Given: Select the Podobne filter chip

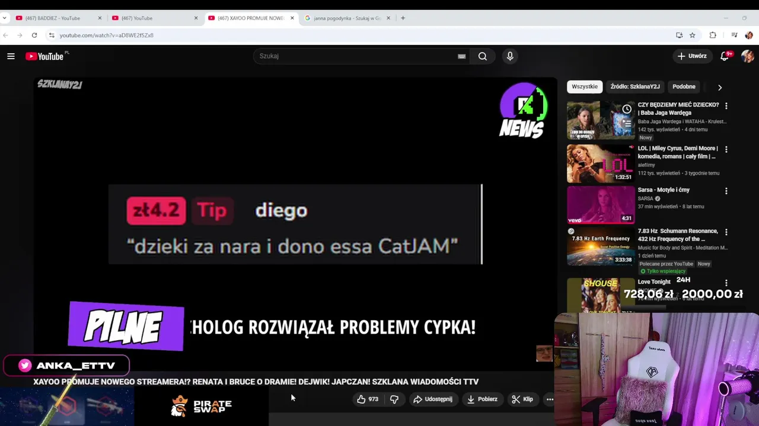Looking at the screenshot, I should click(684, 86).
